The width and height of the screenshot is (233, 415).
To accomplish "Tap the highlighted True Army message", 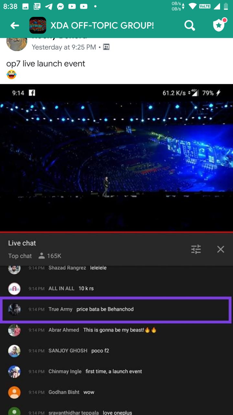I will click(116, 309).
